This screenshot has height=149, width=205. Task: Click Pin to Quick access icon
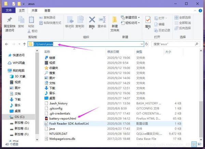pos(10,20)
